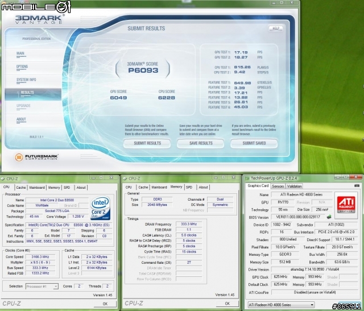Viewport: 364px width, 311px height.
Task: Click the GPU-Z BIOS save chip icon
Action: (329, 217)
